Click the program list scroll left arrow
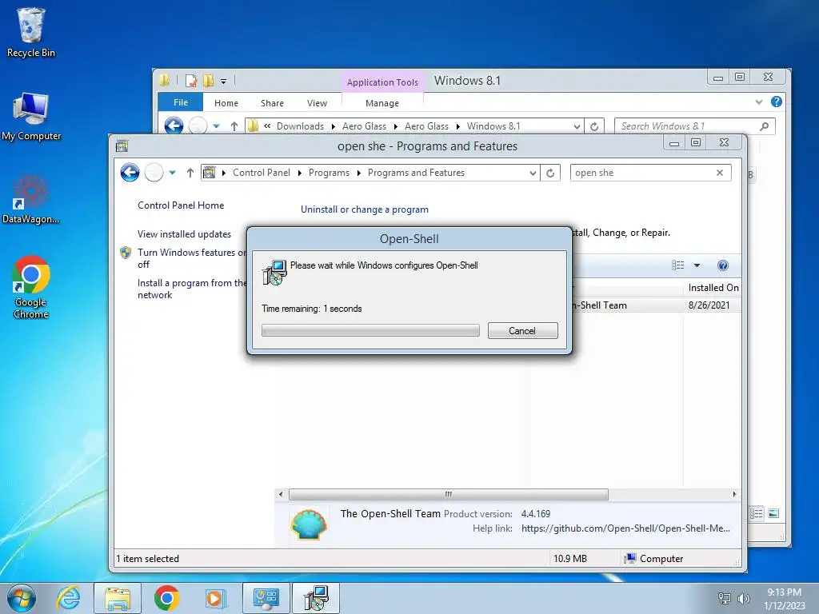 click(281, 494)
